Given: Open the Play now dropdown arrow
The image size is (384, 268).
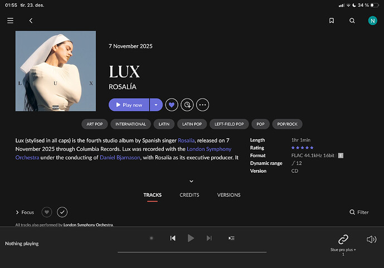Looking at the screenshot, I should pyautogui.click(x=156, y=105).
